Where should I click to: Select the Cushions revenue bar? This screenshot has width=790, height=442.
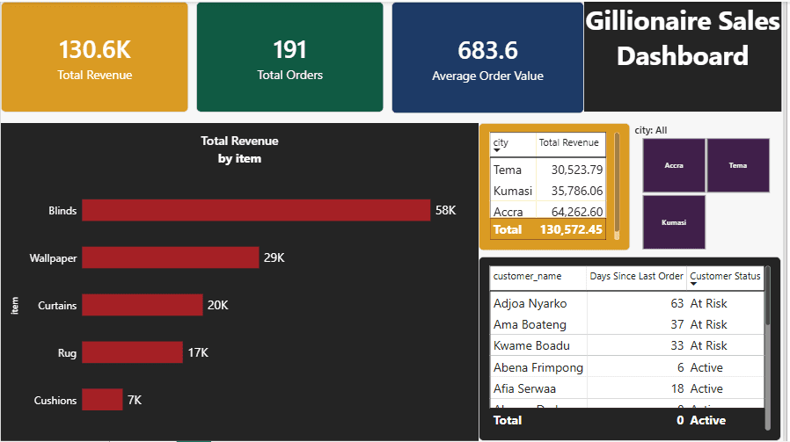(102, 400)
